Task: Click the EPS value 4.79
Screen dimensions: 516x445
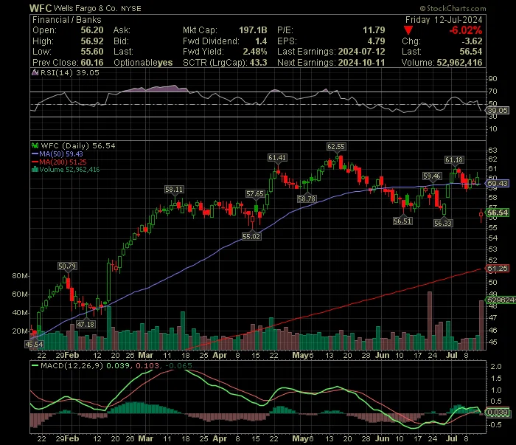Action: coord(376,41)
